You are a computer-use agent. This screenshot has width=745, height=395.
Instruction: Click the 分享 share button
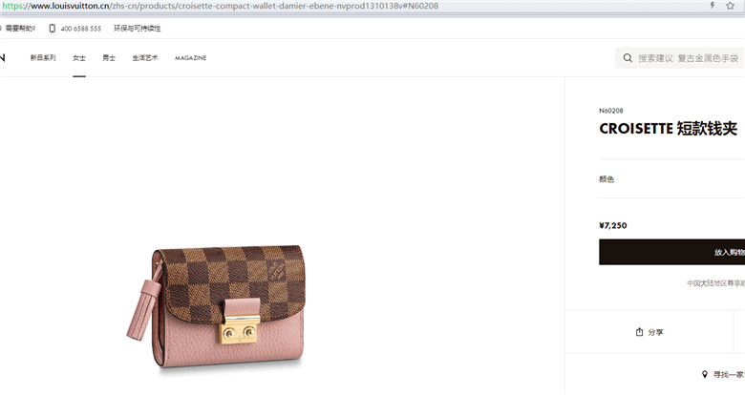pyautogui.click(x=649, y=332)
